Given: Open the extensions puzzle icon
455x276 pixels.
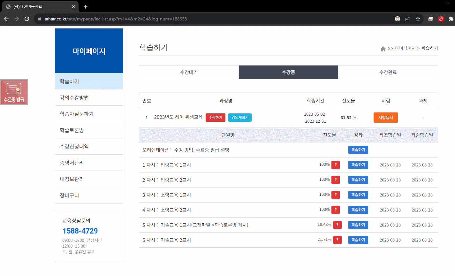Looking at the screenshot, I should [x=451, y=19].
